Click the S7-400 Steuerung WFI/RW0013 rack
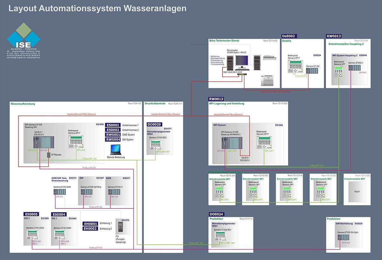 [x=232, y=143]
